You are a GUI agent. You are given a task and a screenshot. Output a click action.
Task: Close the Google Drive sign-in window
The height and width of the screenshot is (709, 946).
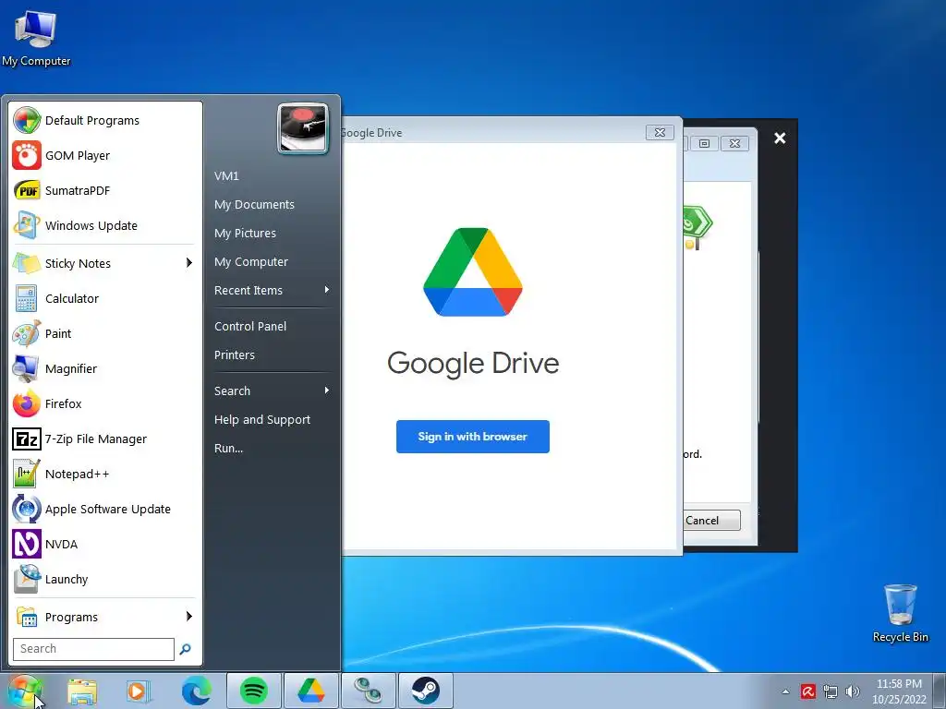click(x=660, y=133)
